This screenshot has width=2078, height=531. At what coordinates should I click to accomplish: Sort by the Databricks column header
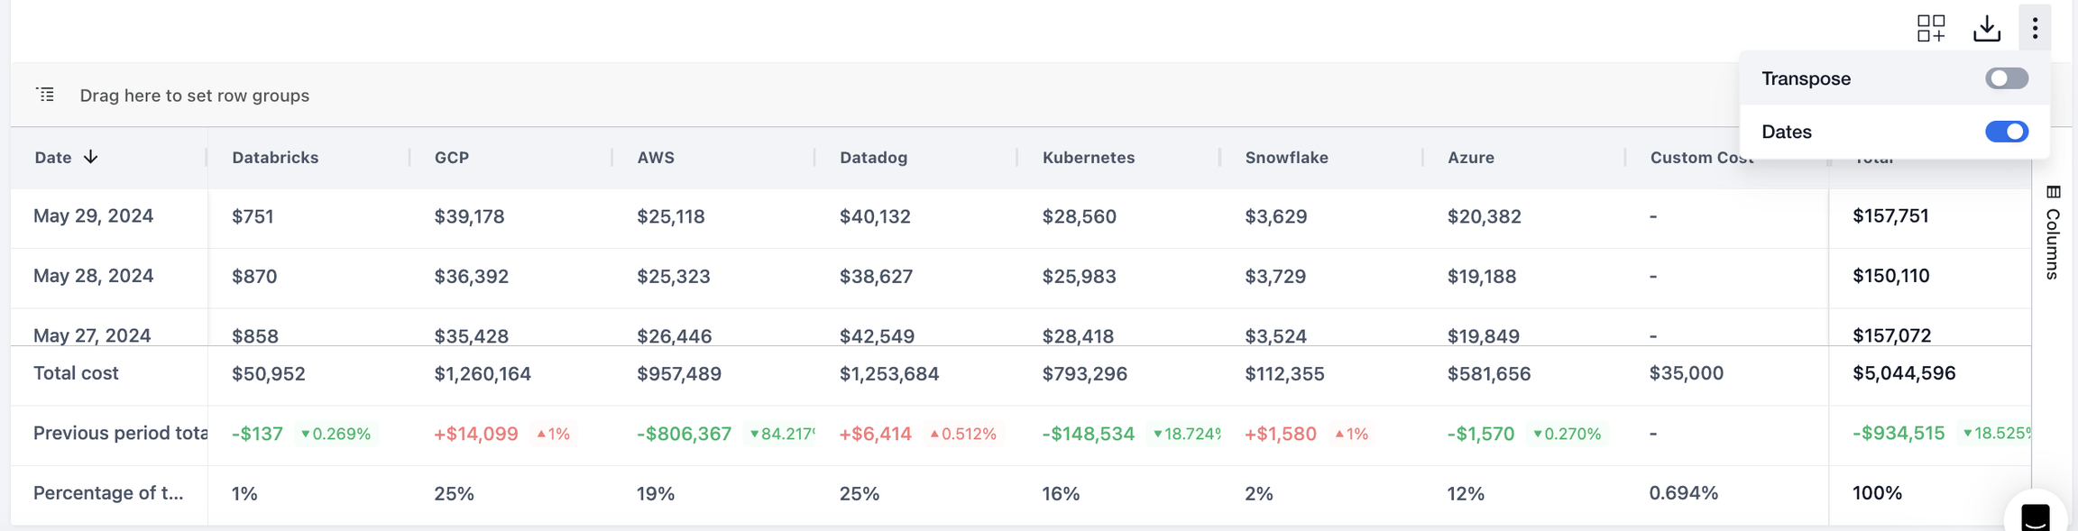click(x=275, y=157)
